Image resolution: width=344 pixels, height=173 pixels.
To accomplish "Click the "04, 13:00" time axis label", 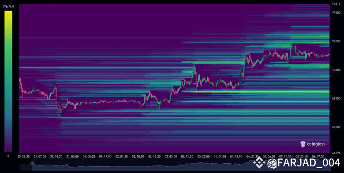I will click(236, 157).
